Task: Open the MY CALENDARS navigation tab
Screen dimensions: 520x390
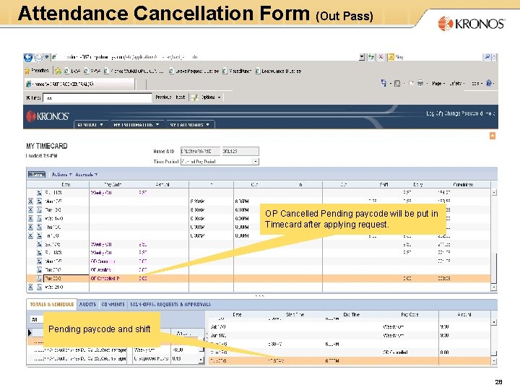Action: point(190,125)
